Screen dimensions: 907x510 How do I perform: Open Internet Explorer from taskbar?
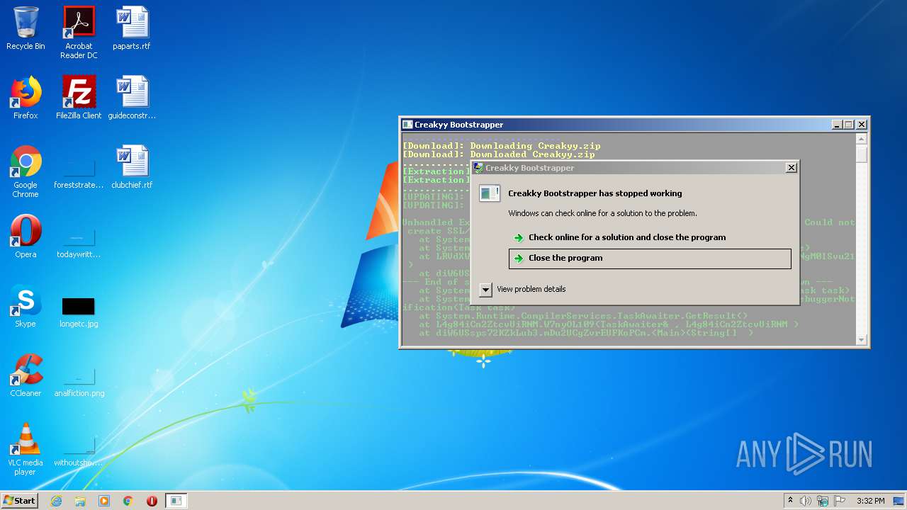(x=56, y=501)
